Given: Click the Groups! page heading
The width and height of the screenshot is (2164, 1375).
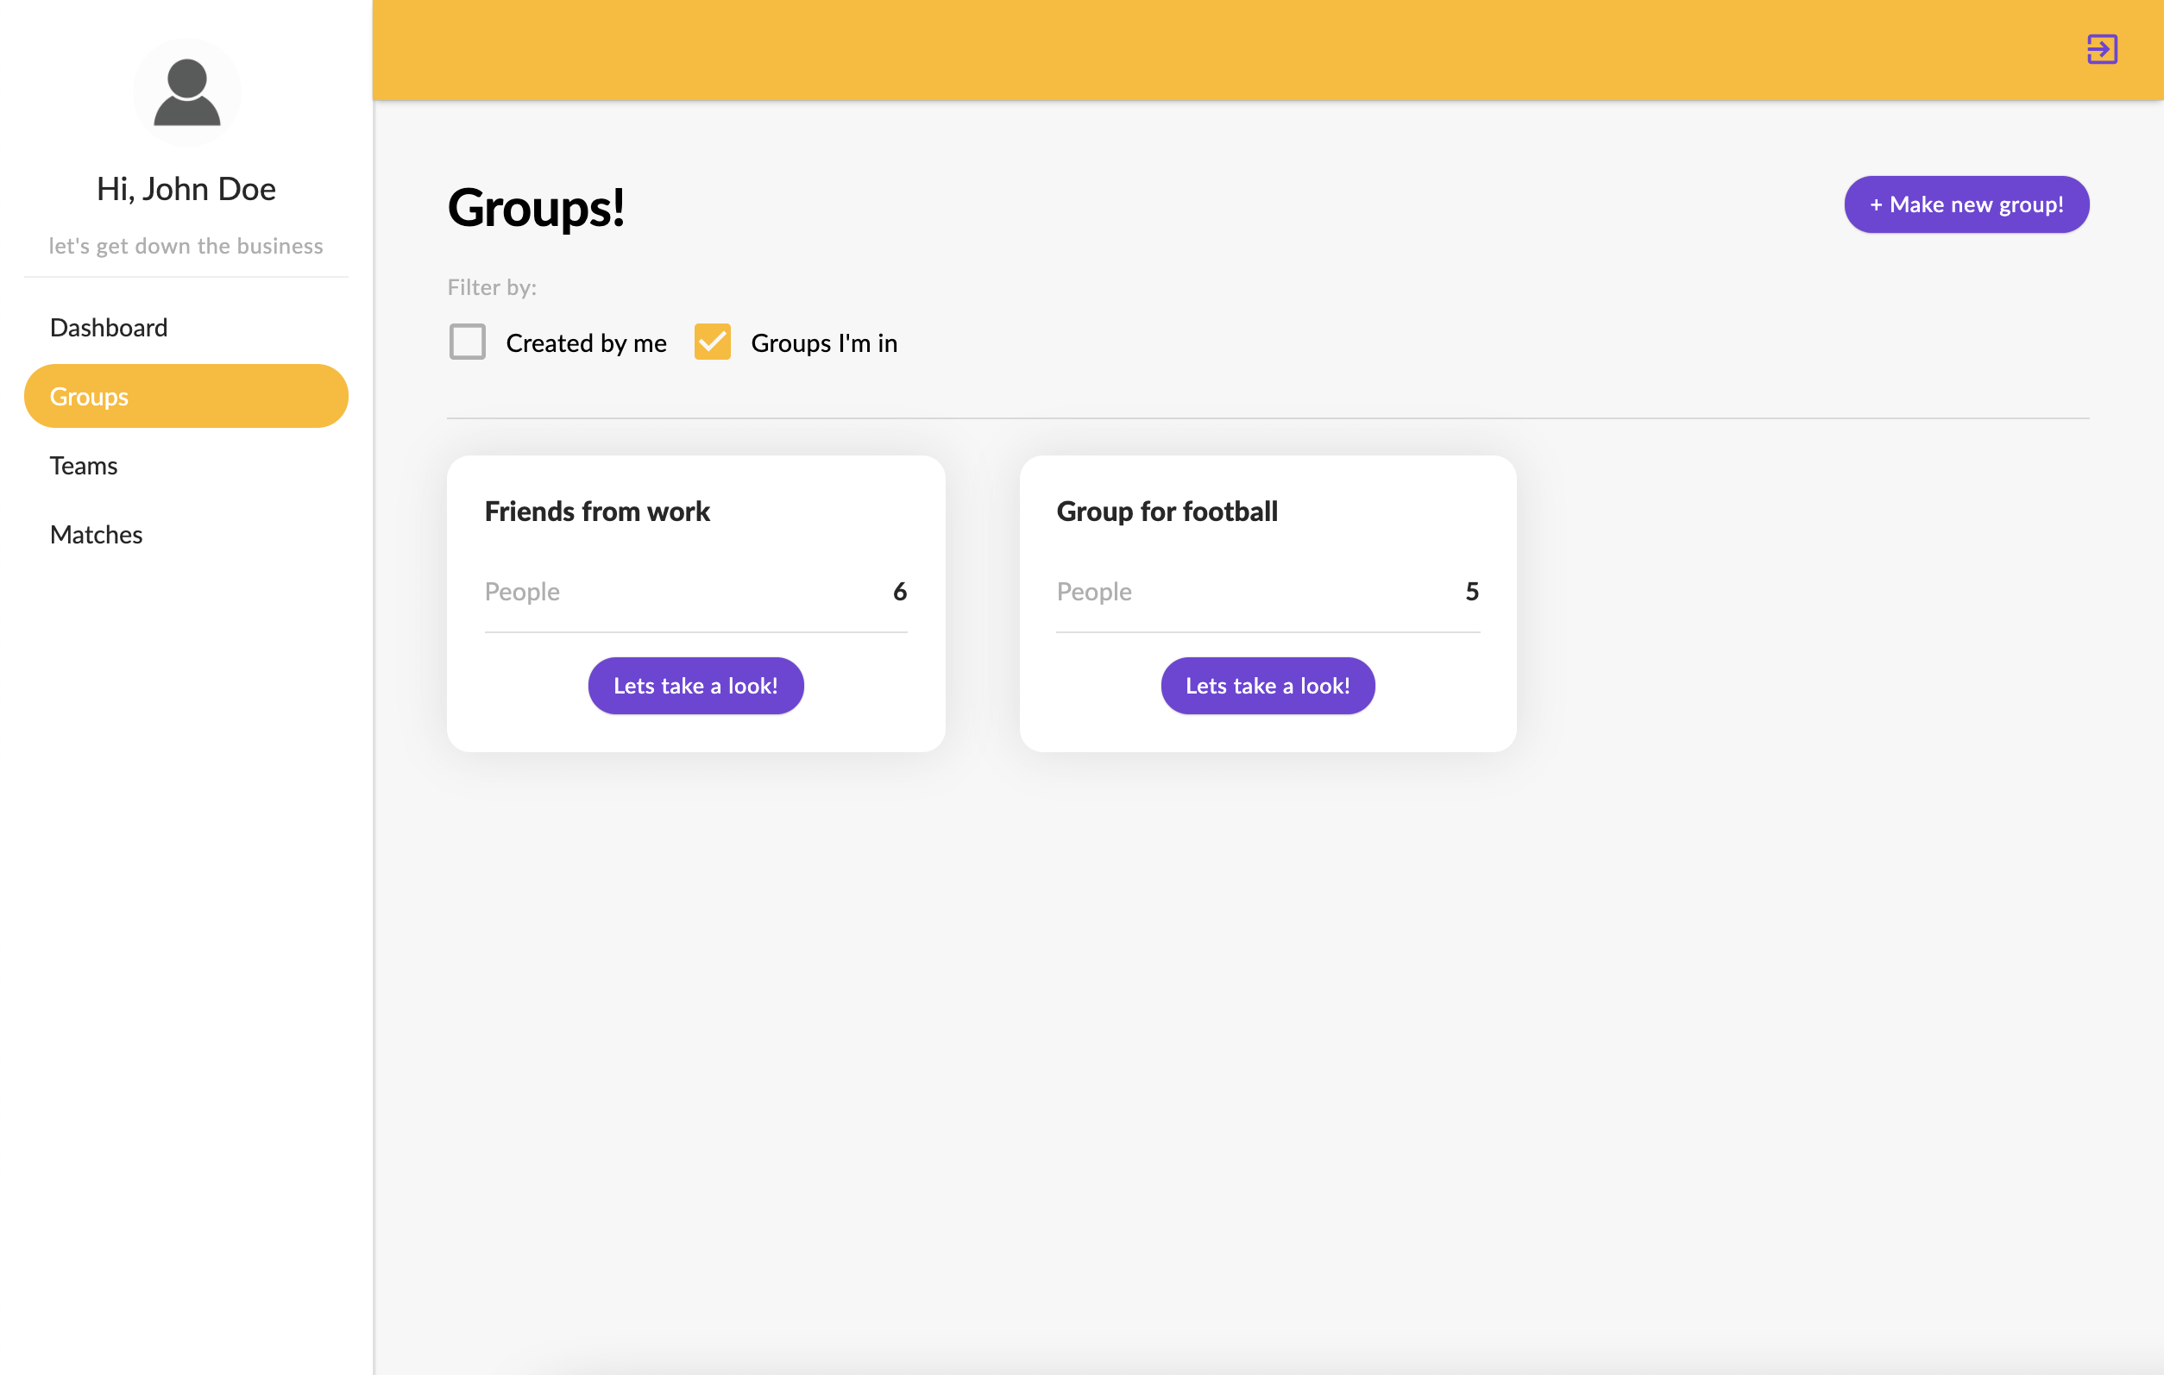Looking at the screenshot, I should [x=536, y=208].
